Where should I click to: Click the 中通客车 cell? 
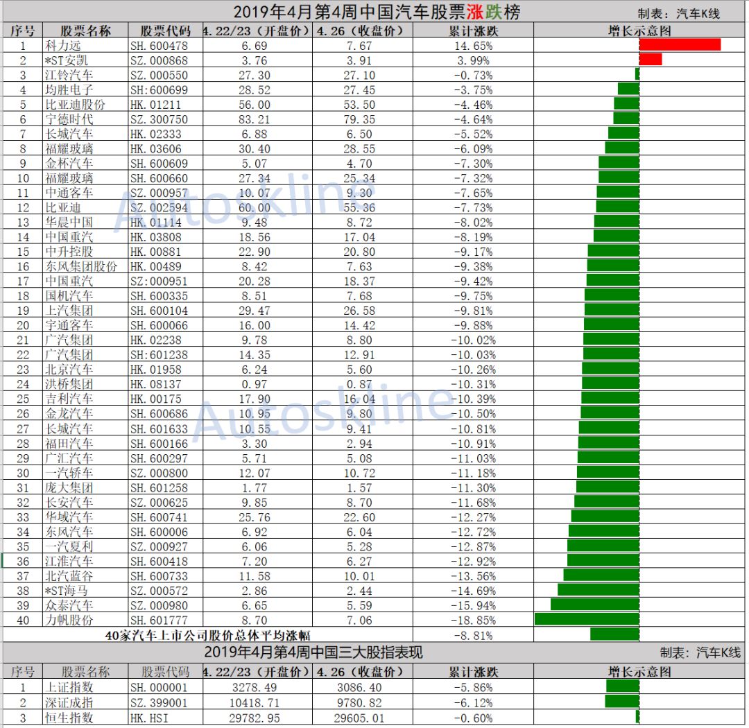pyautogui.click(x=85, y=193)
